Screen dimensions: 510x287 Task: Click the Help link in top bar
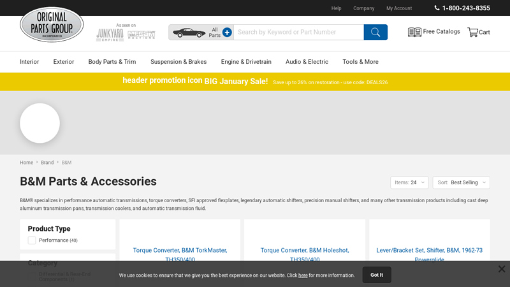coord(337,8)
